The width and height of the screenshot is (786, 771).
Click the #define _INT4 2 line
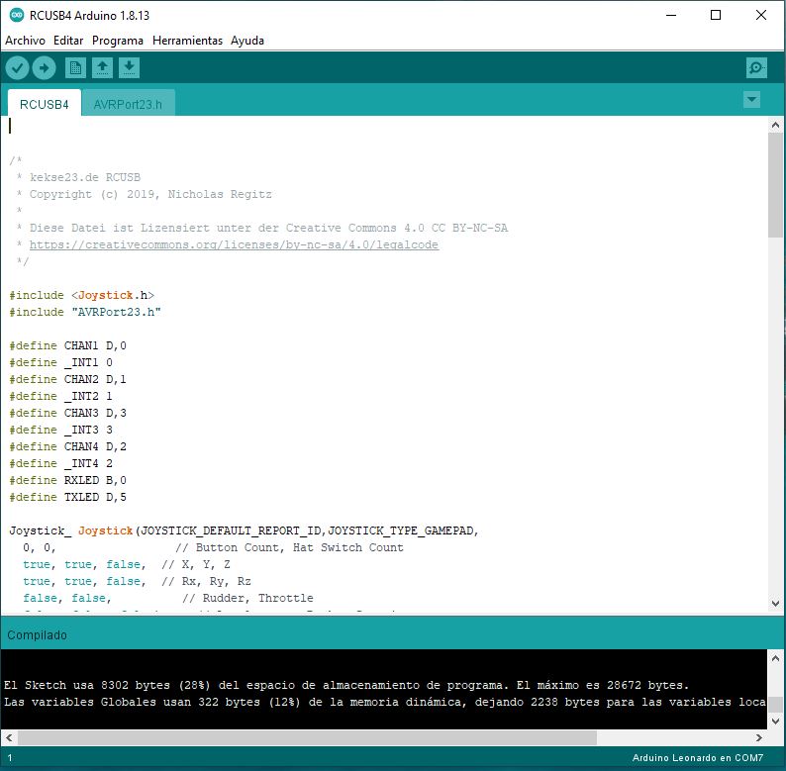pos(60,463)
